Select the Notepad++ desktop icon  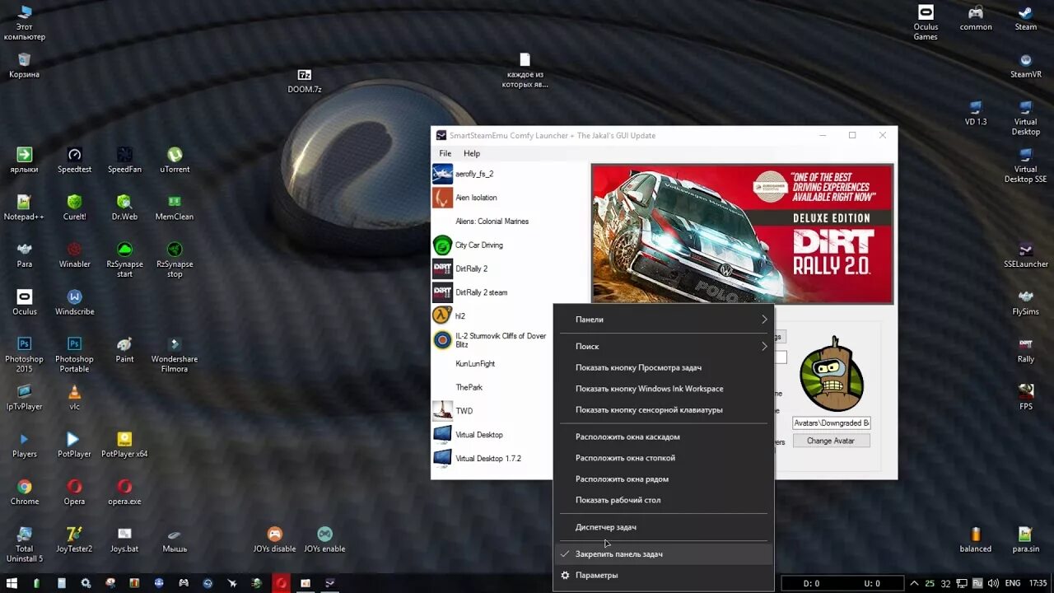tap(25, 208)
